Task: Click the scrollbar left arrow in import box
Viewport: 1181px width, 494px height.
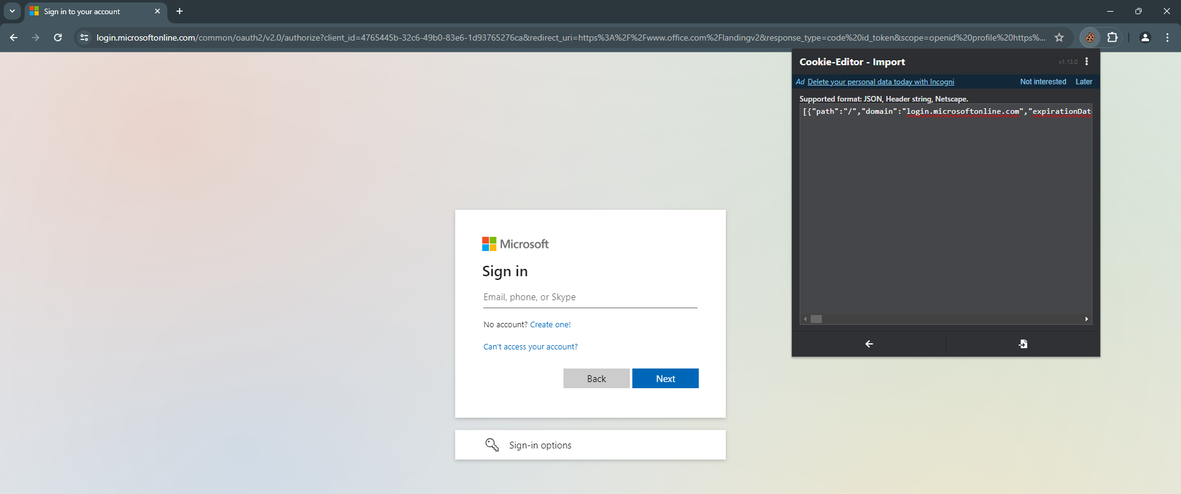Action: click(x=805, y=319)
